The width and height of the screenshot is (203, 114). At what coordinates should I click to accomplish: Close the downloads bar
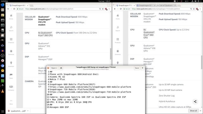pos(200,111)
